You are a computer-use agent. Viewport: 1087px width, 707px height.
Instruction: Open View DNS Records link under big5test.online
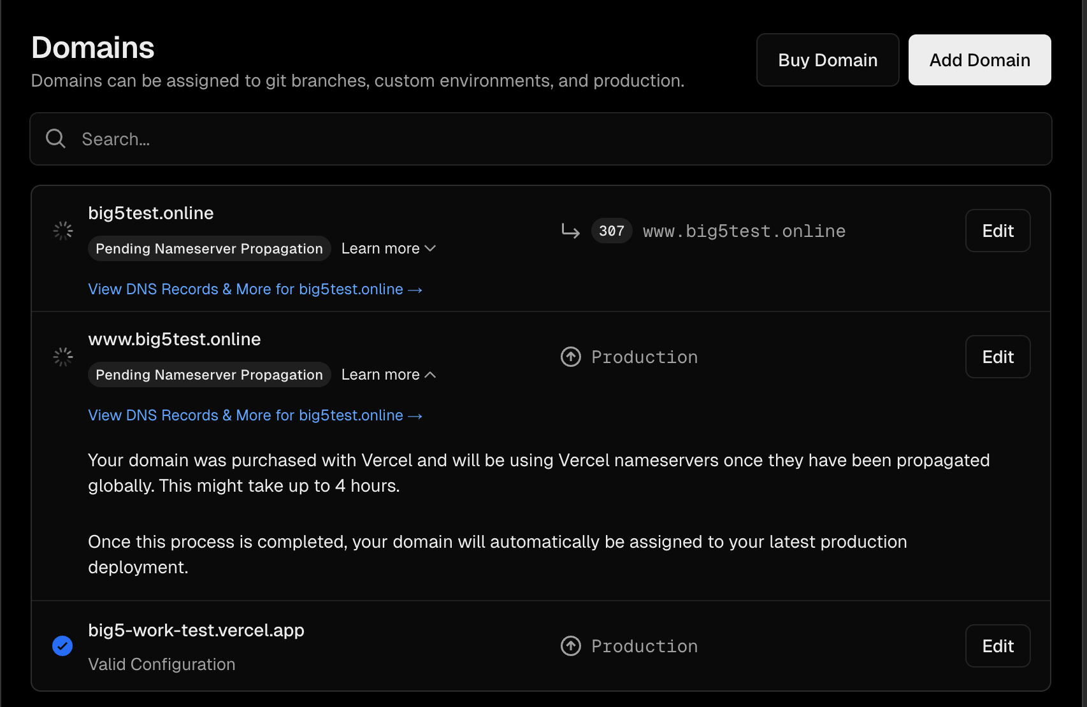click(x=255, y=289)
